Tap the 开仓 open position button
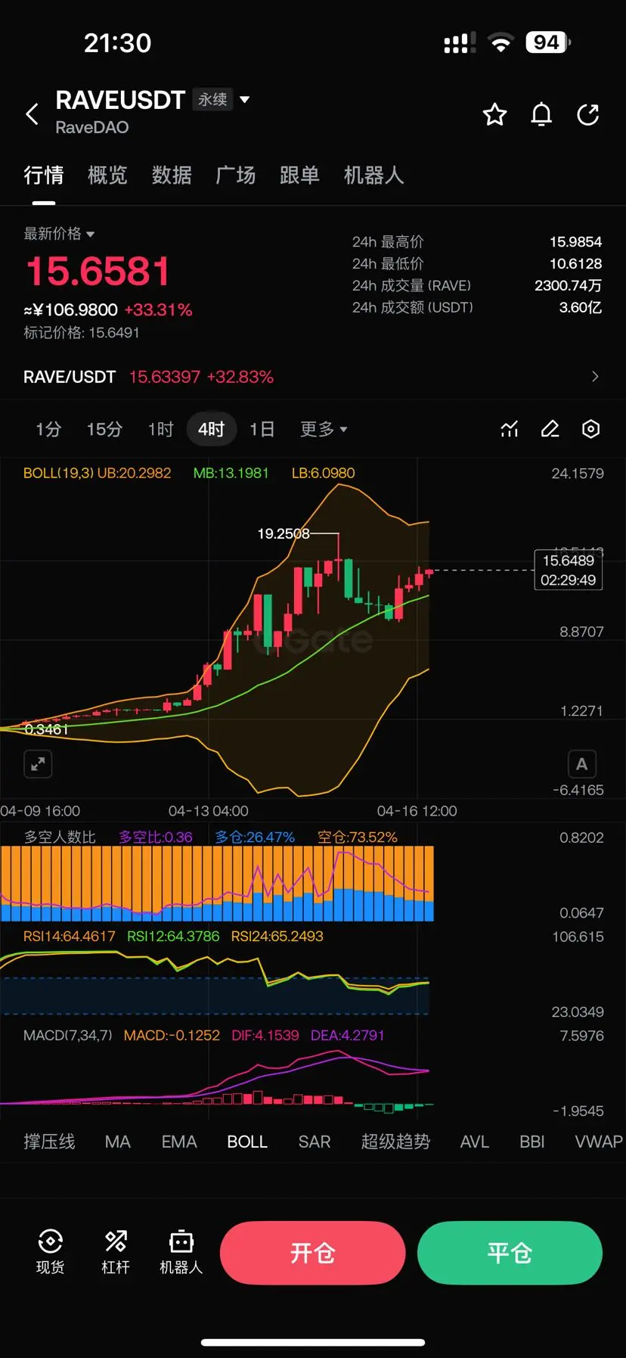Viewport: 626px width, 1358px height. (312, 1253)
